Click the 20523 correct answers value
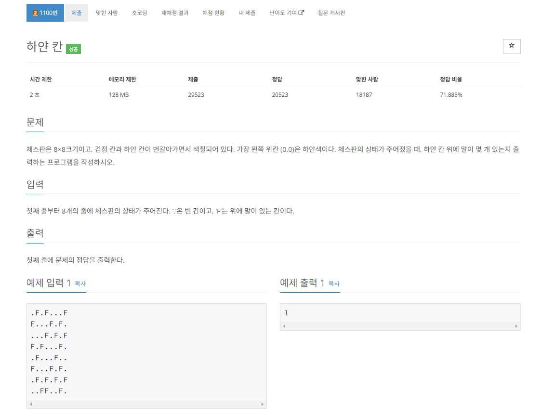The height and width of the screenshot is (418, 555). (x=280, y=95)
